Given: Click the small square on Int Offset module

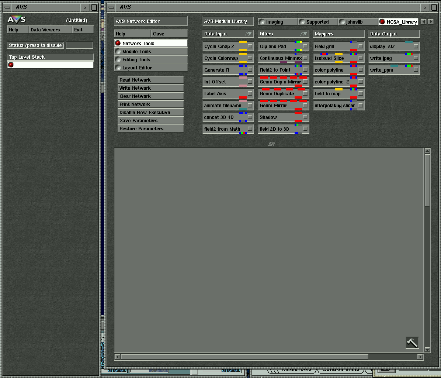Looking at the screenshot, I should point(250,82).
